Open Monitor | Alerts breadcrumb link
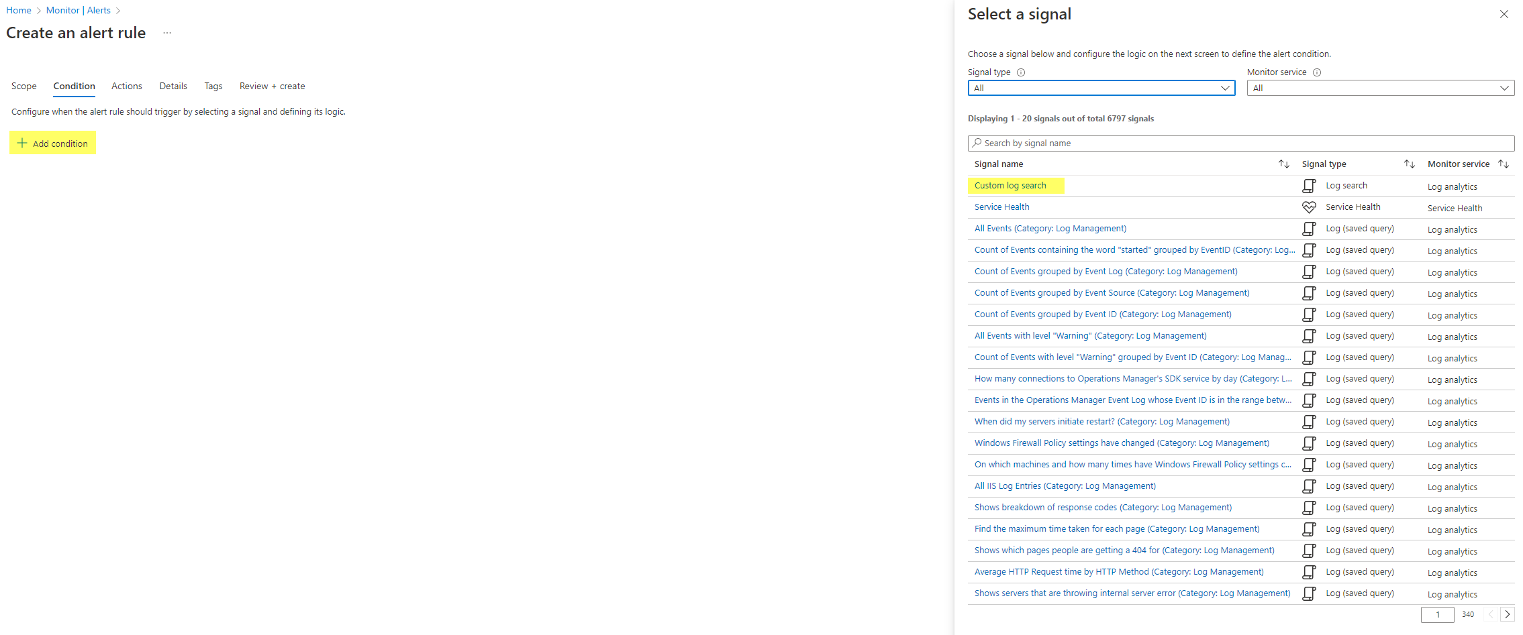1523x635 pixels. [x=79, y=10]
